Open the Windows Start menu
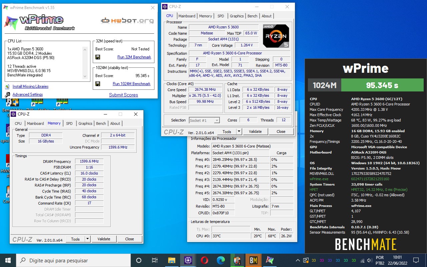427x267 pixels. click(x=8, y=260)
